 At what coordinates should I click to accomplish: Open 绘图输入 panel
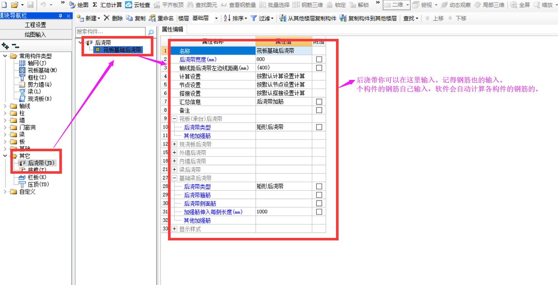36,35
